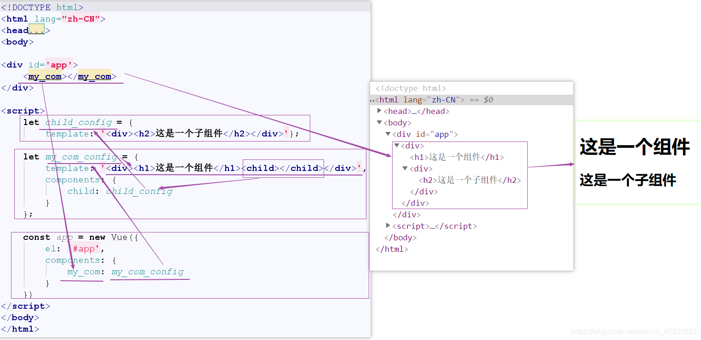Viewport: 701px width, 340px height.
Task: Select the h1 这是一个组件 element row
Action: (457, 157)
